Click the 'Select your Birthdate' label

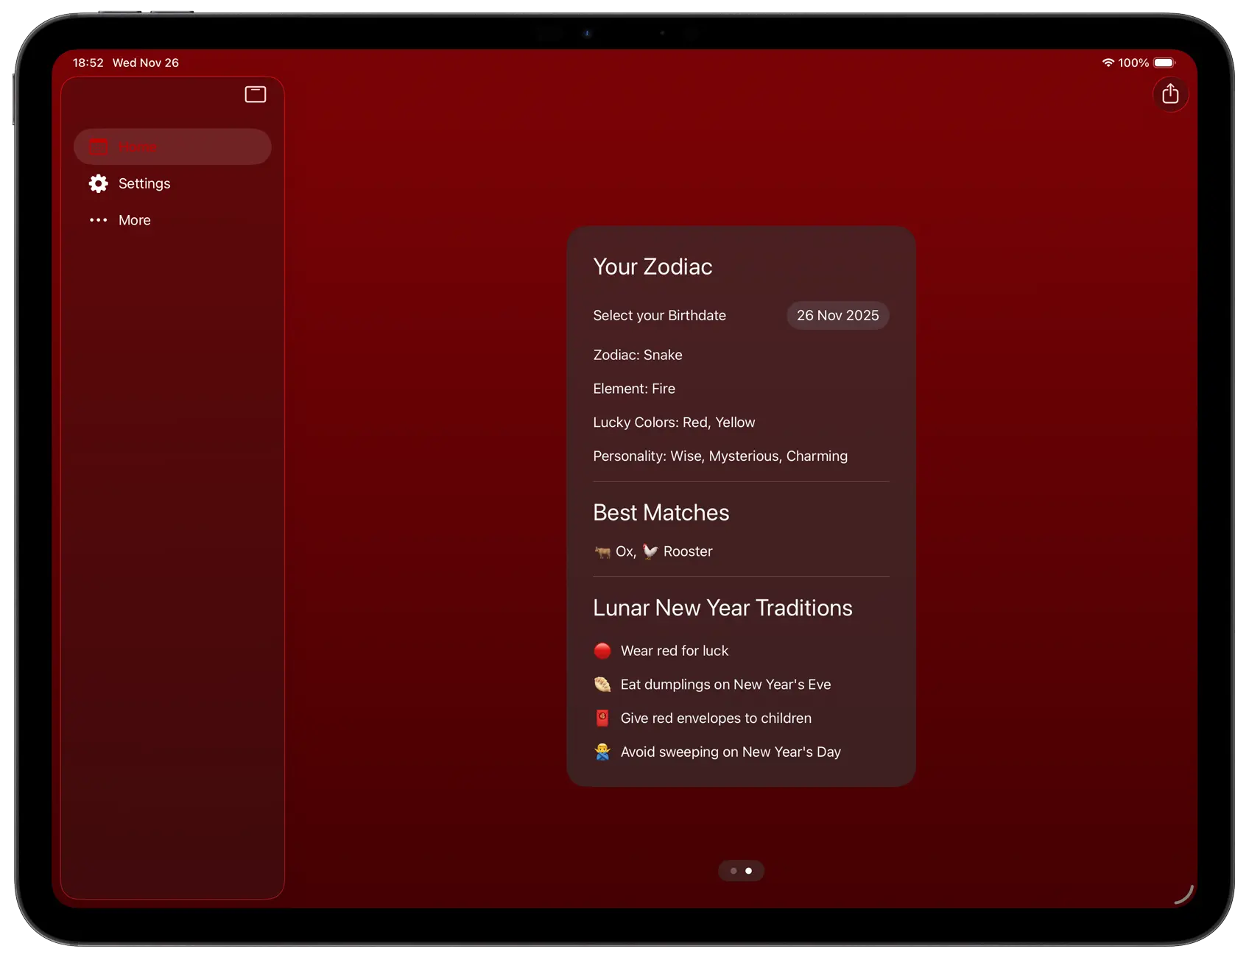[x=659, y=315]
